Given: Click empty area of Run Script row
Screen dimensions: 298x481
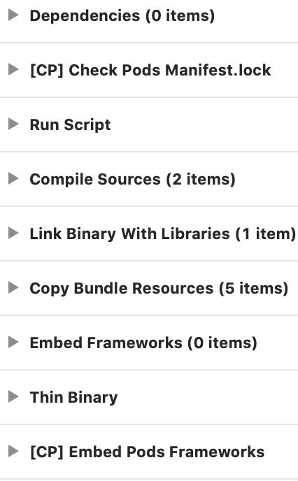Looking at the screenshot, I should click(203, 124).
